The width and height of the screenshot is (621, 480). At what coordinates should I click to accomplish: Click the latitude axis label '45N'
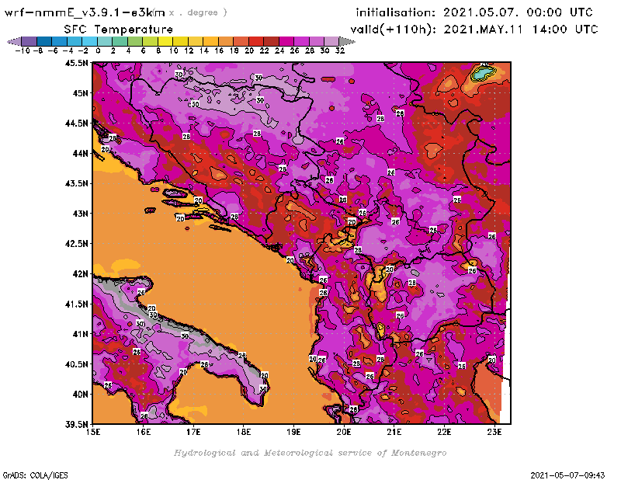click(x=80, y=93)
